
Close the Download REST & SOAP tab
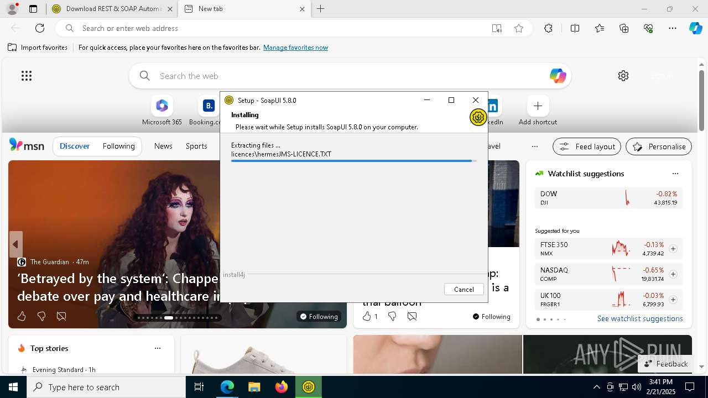[170, 9]
